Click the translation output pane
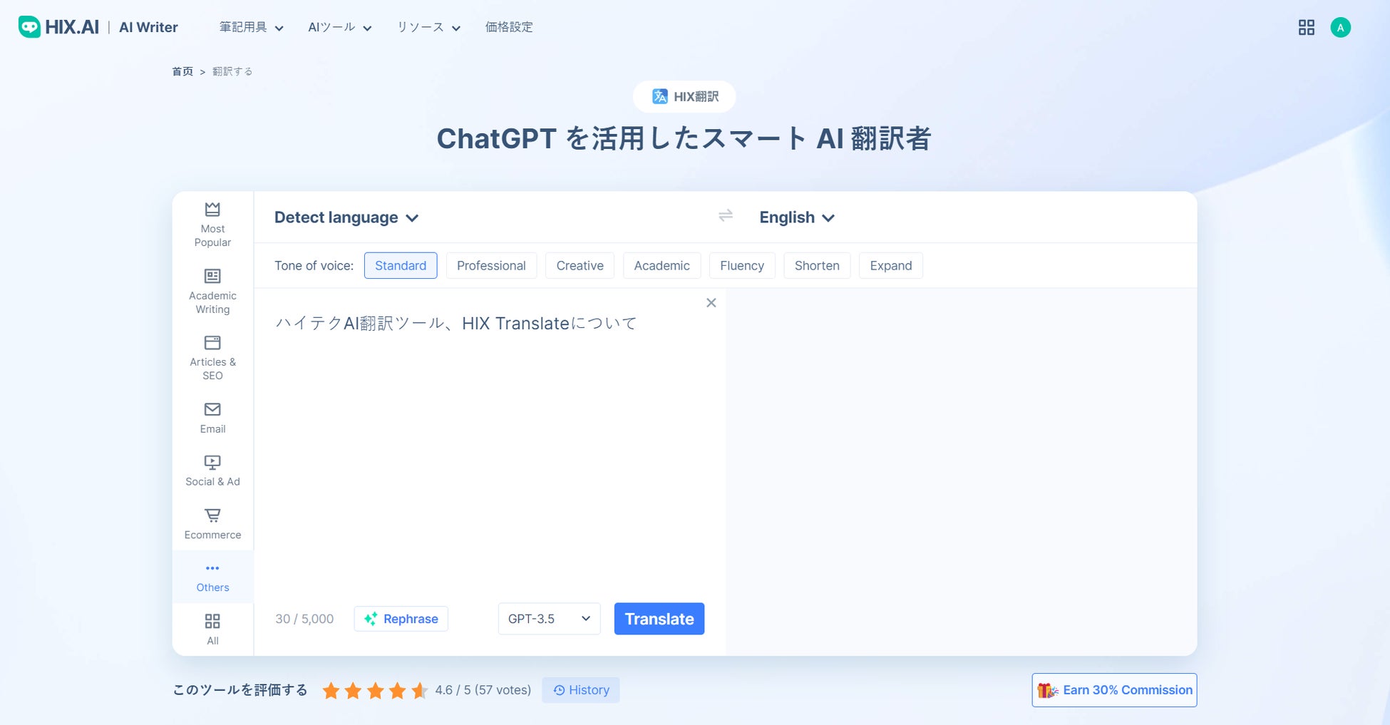 click(961, 471)
